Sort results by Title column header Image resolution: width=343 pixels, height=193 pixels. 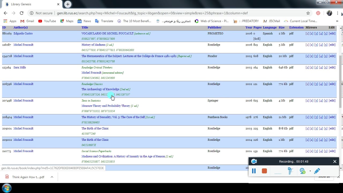coord(85,27)
